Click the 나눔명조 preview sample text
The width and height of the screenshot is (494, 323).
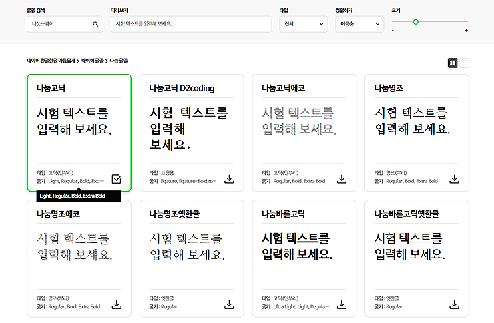pos(412,121)
